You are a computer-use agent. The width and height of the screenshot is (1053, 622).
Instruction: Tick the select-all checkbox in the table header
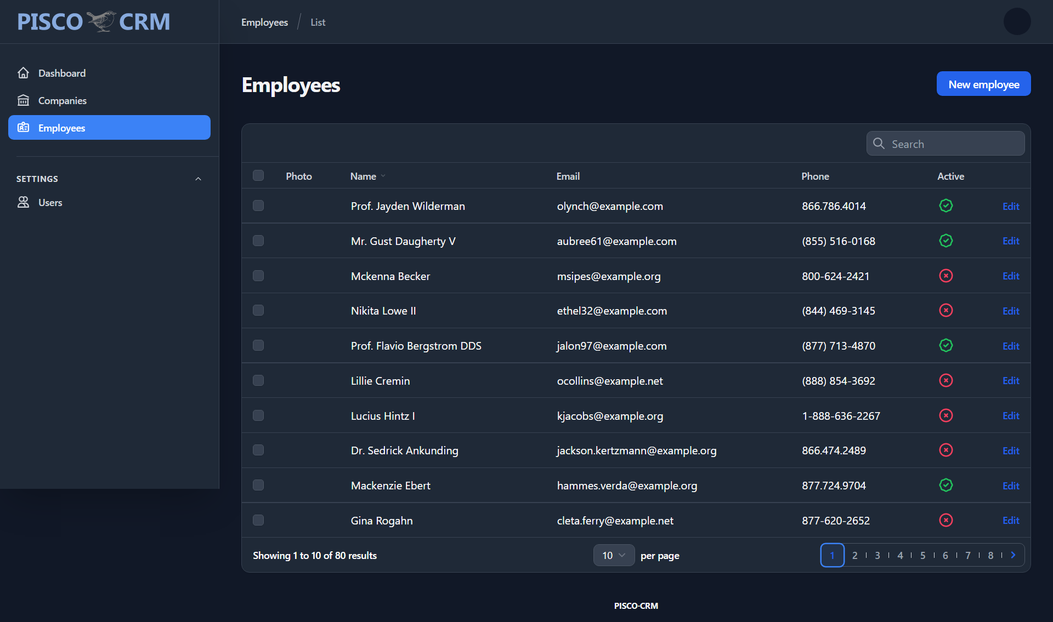(x=258, y=175)
